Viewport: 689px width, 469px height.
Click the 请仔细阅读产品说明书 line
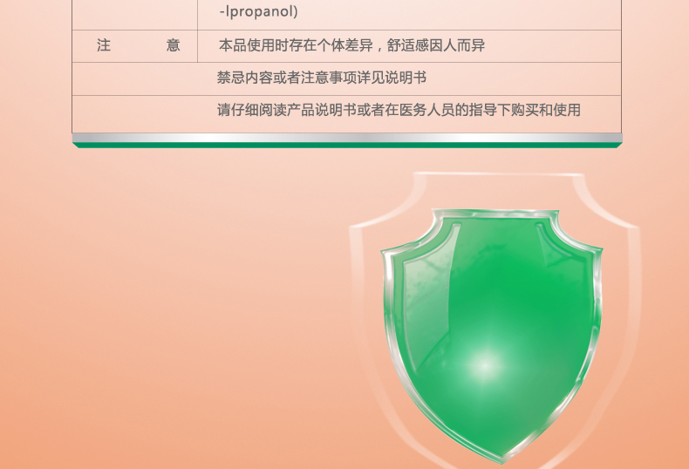(399, 110)
